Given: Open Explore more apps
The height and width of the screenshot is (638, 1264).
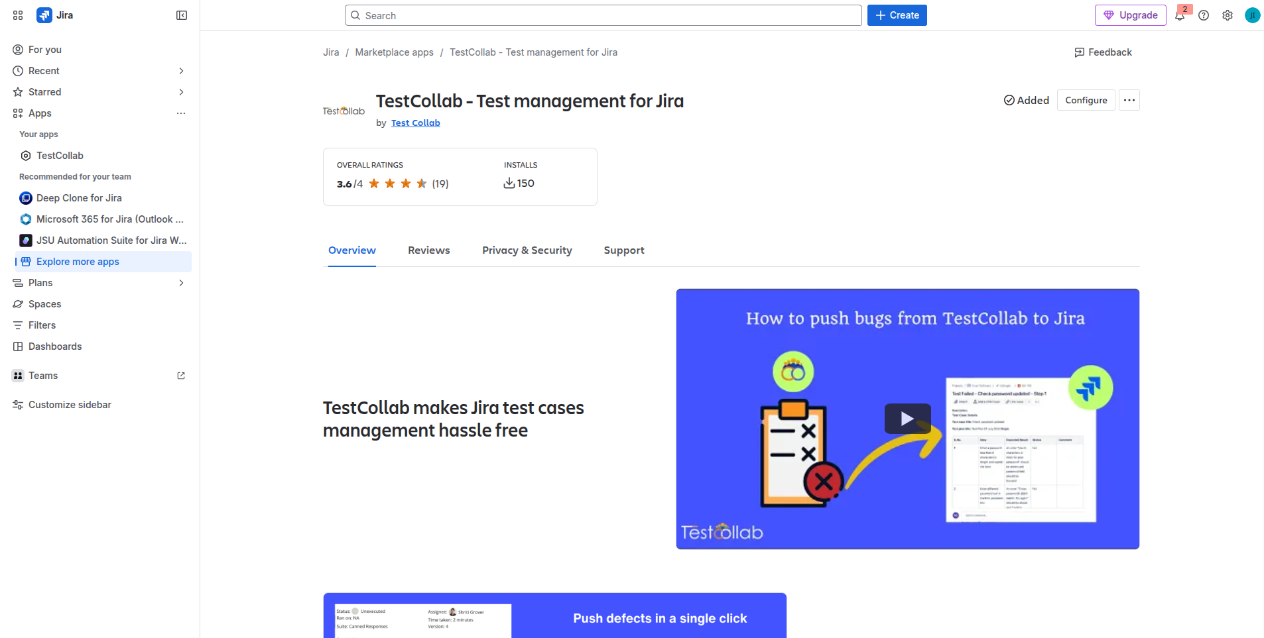Looking at the screenshot, I should coord(103,262).
